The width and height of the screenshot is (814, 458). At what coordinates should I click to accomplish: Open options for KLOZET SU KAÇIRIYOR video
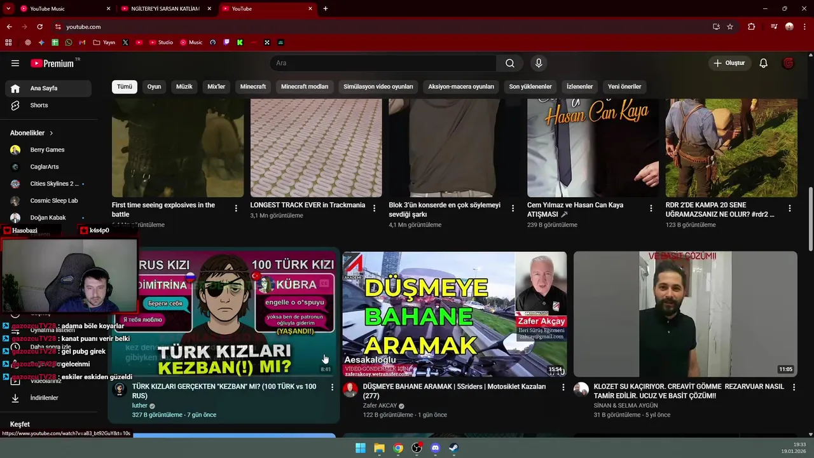pos(794,387)
